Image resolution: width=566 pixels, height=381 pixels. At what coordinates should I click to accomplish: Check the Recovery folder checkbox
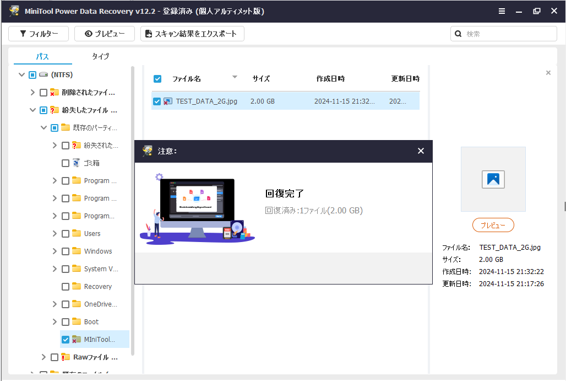[66, 287]
